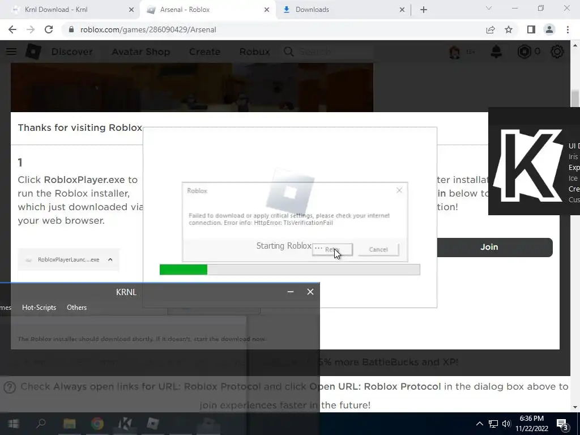The image size is (580, 435).
Task: Click the Roblox logo home icon
Action: [x=33, y=52]
